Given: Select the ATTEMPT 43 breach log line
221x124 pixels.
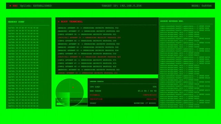Looking at the screenshot, I should point(88,50).
